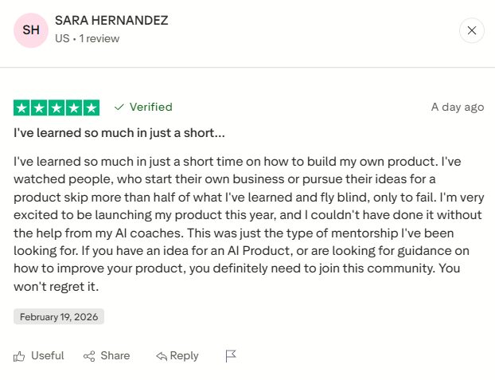Image resolution: width=495 pixels, height=380 pixels.
Task: Click the first green rating star
Action: pyautogui.click(x=22, y=108)
